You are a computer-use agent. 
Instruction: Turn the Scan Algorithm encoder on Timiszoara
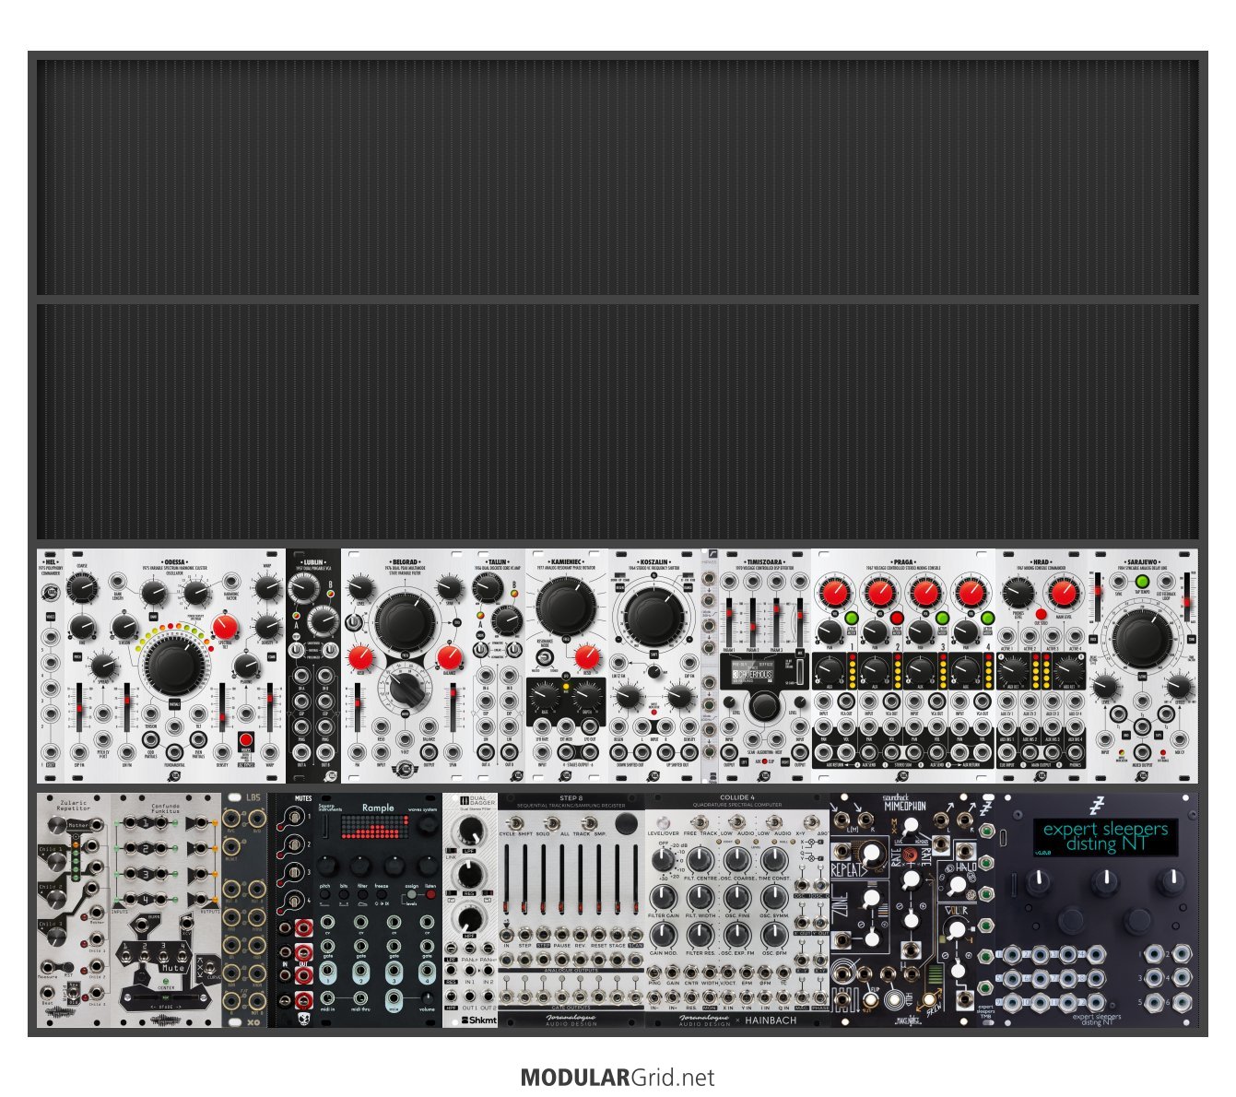pyautogui.click(x=763, y=708)
